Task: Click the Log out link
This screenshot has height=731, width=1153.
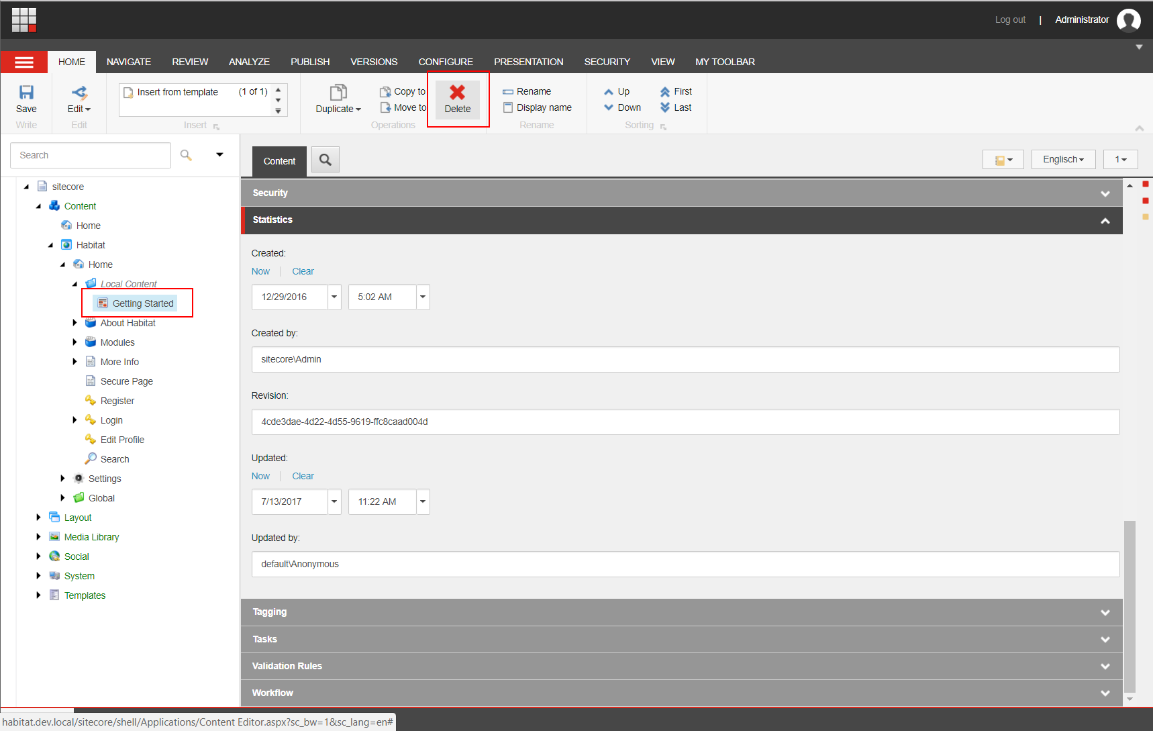Action: pyautogui.click(x=1010, y=19)
